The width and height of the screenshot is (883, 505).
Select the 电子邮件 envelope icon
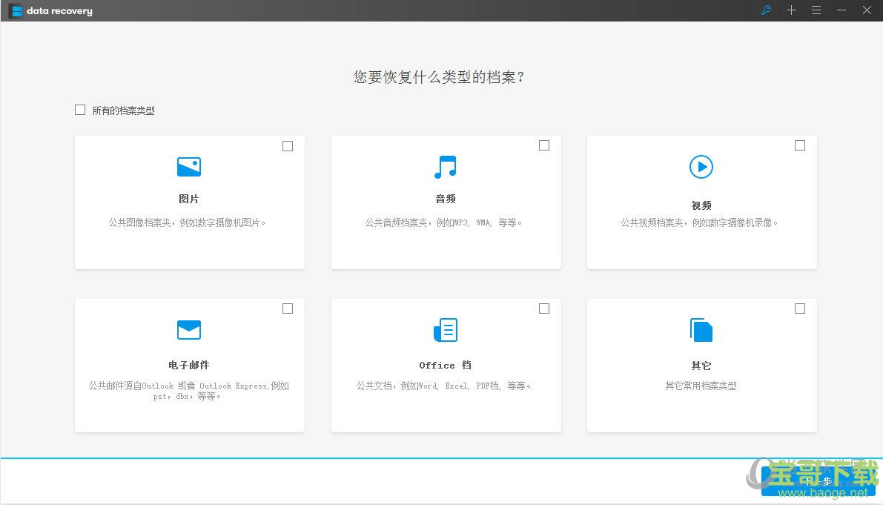(189, 329)
